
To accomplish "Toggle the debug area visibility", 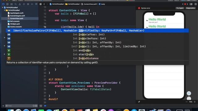I will 41,106.
